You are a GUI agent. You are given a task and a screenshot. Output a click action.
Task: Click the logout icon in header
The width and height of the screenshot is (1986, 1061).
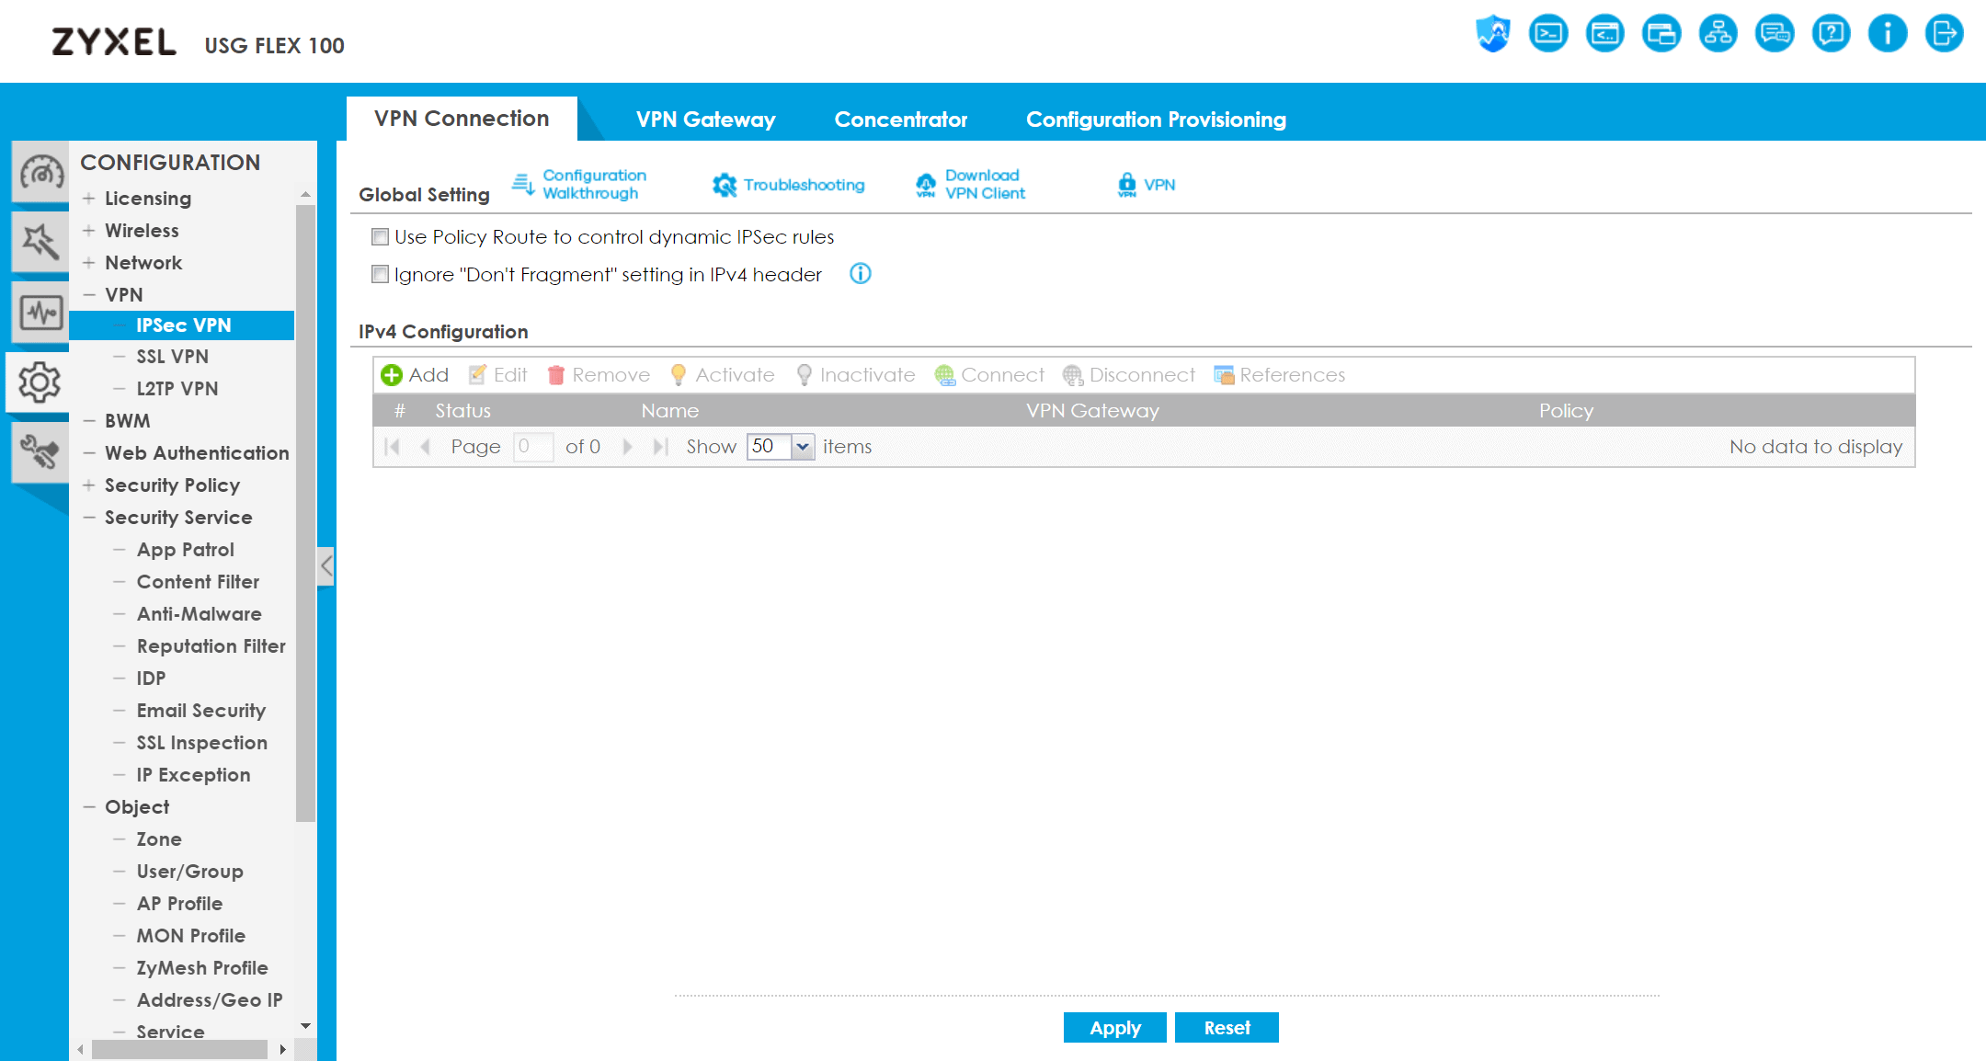[1944, 35]
